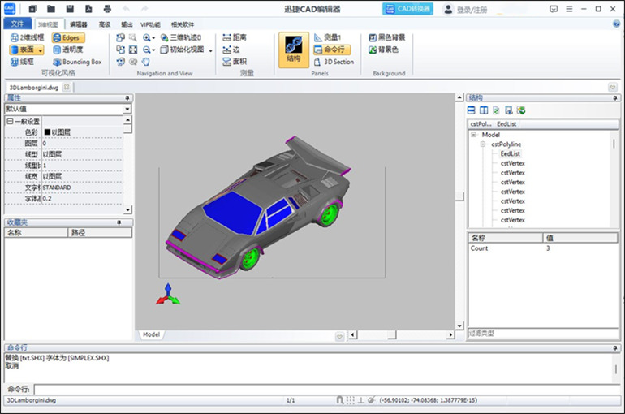The width and height of the screenshot is (625, 414).
Task: Collapse the 一般设置 property group
Action: (x=10, y=121)
